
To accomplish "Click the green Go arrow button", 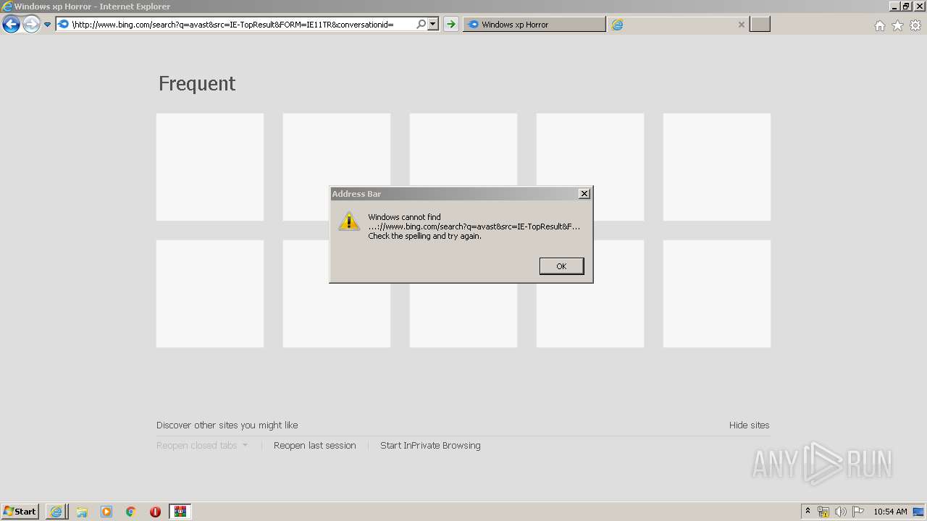I will coord(450,25).
